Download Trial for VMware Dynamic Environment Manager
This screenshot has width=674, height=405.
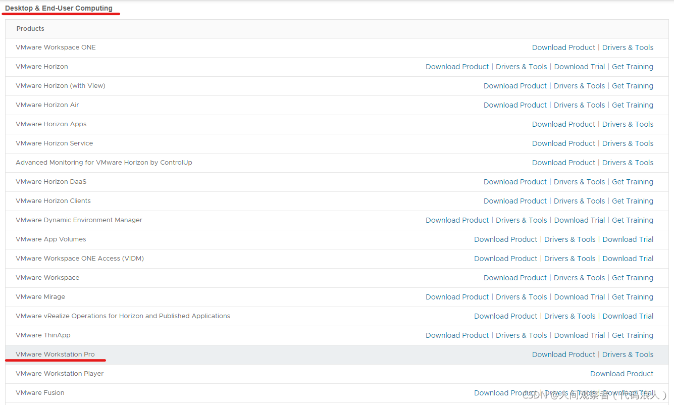pyautogui.click(x=579, y=220)
